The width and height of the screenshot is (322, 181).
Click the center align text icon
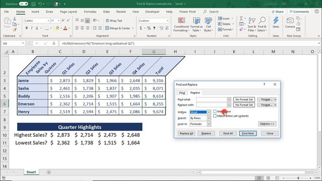click(82, 28)
